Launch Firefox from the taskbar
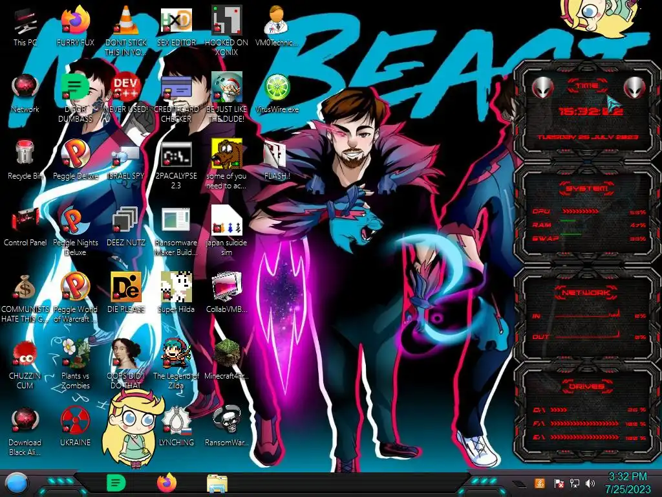 [167, 483]
